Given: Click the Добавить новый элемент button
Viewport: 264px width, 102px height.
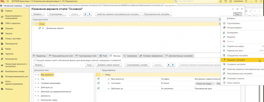Looking at the screenshot, I should (109, 65).
